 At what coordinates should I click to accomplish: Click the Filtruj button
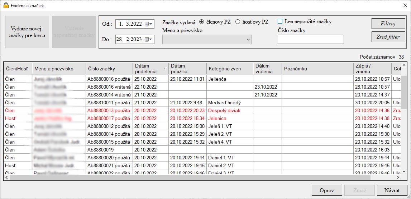point(388,24)
